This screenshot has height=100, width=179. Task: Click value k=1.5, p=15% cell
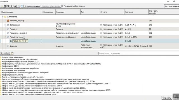[131, 37]
